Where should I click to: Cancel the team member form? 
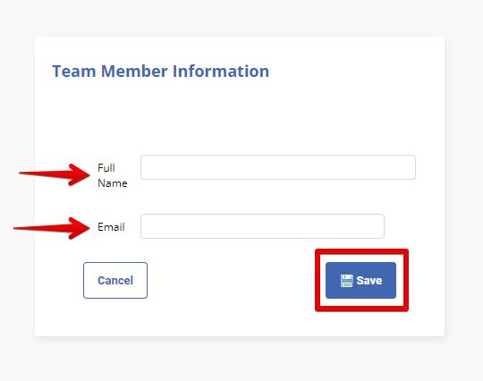point(115,280)
